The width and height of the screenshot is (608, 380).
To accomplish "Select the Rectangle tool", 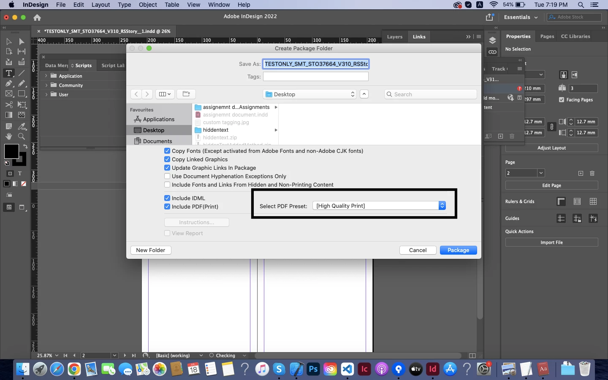I will 22,94.
